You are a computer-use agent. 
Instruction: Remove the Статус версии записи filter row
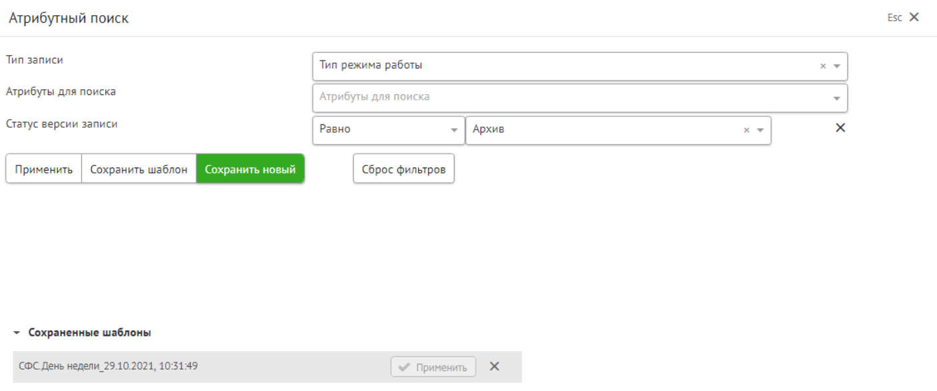(x=840, y=128)
